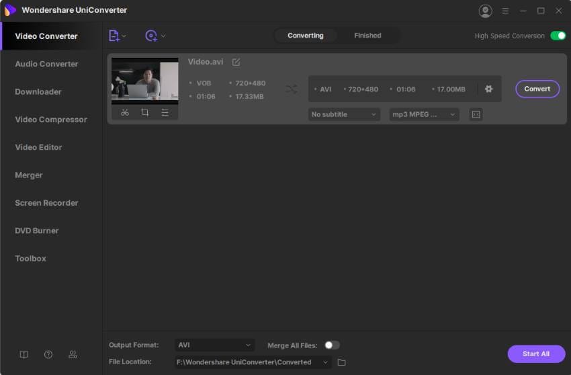Switch to the Finished tab

(368, 36)
